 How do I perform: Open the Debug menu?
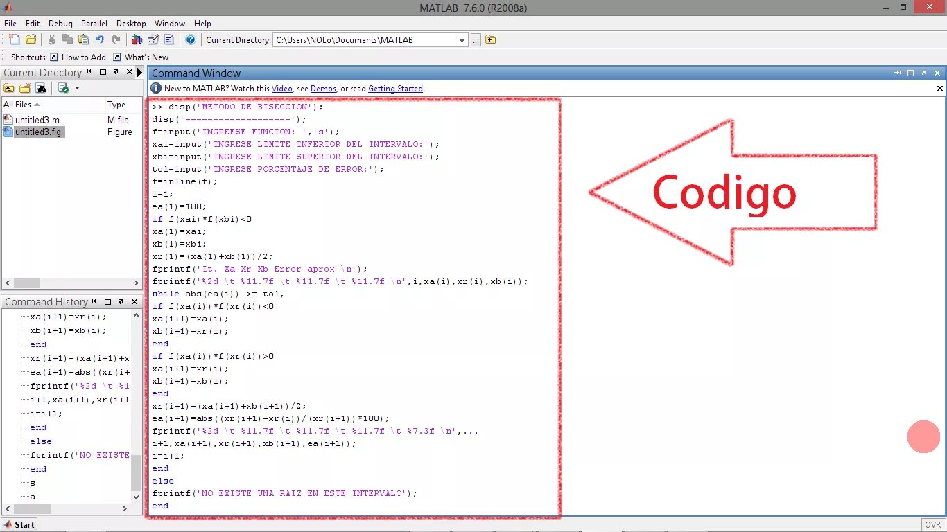[60, 23]
